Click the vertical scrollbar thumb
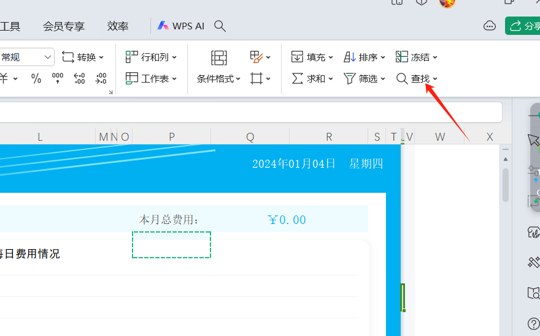Viewport: 540px width, 336px height. (x=506, y=185)
